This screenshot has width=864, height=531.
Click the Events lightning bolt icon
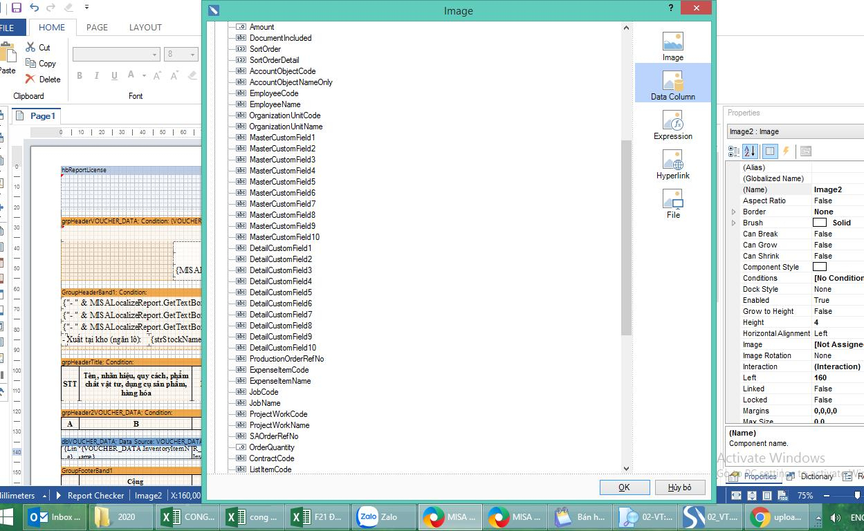(786, 151)
